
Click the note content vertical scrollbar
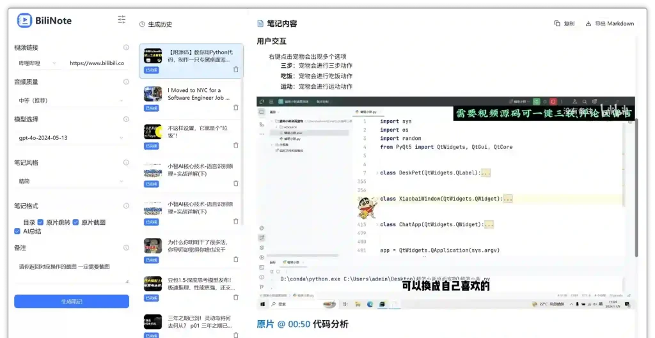(636, 188)
